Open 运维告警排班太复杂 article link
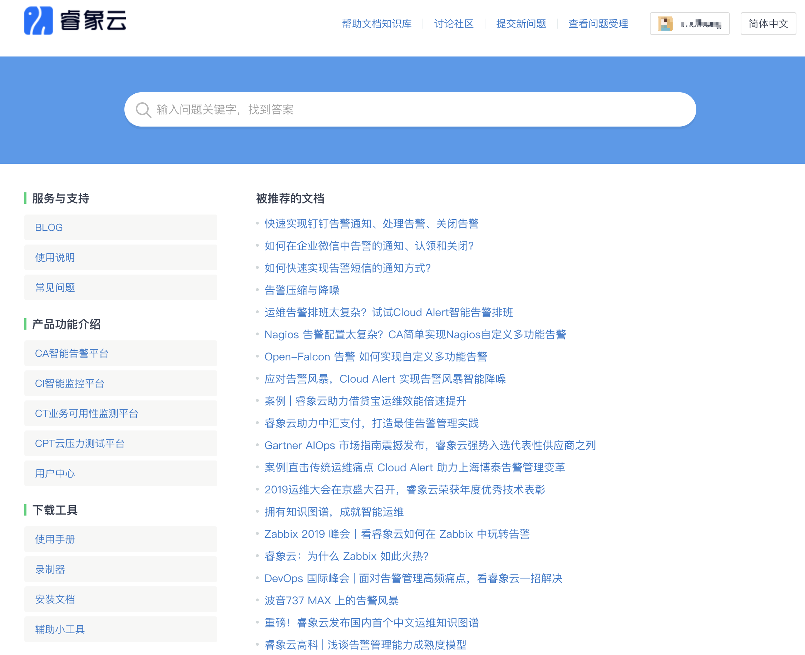Screen dimensions: 805x655 coord(389,312)
